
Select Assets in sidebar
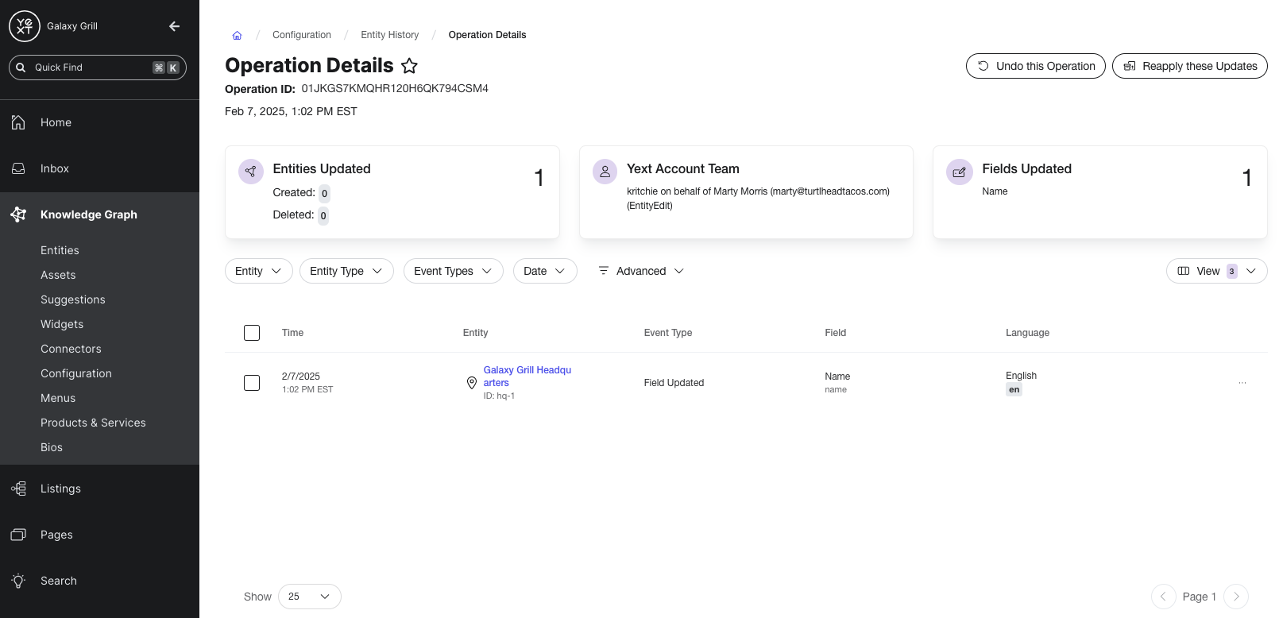click(58, 275)
